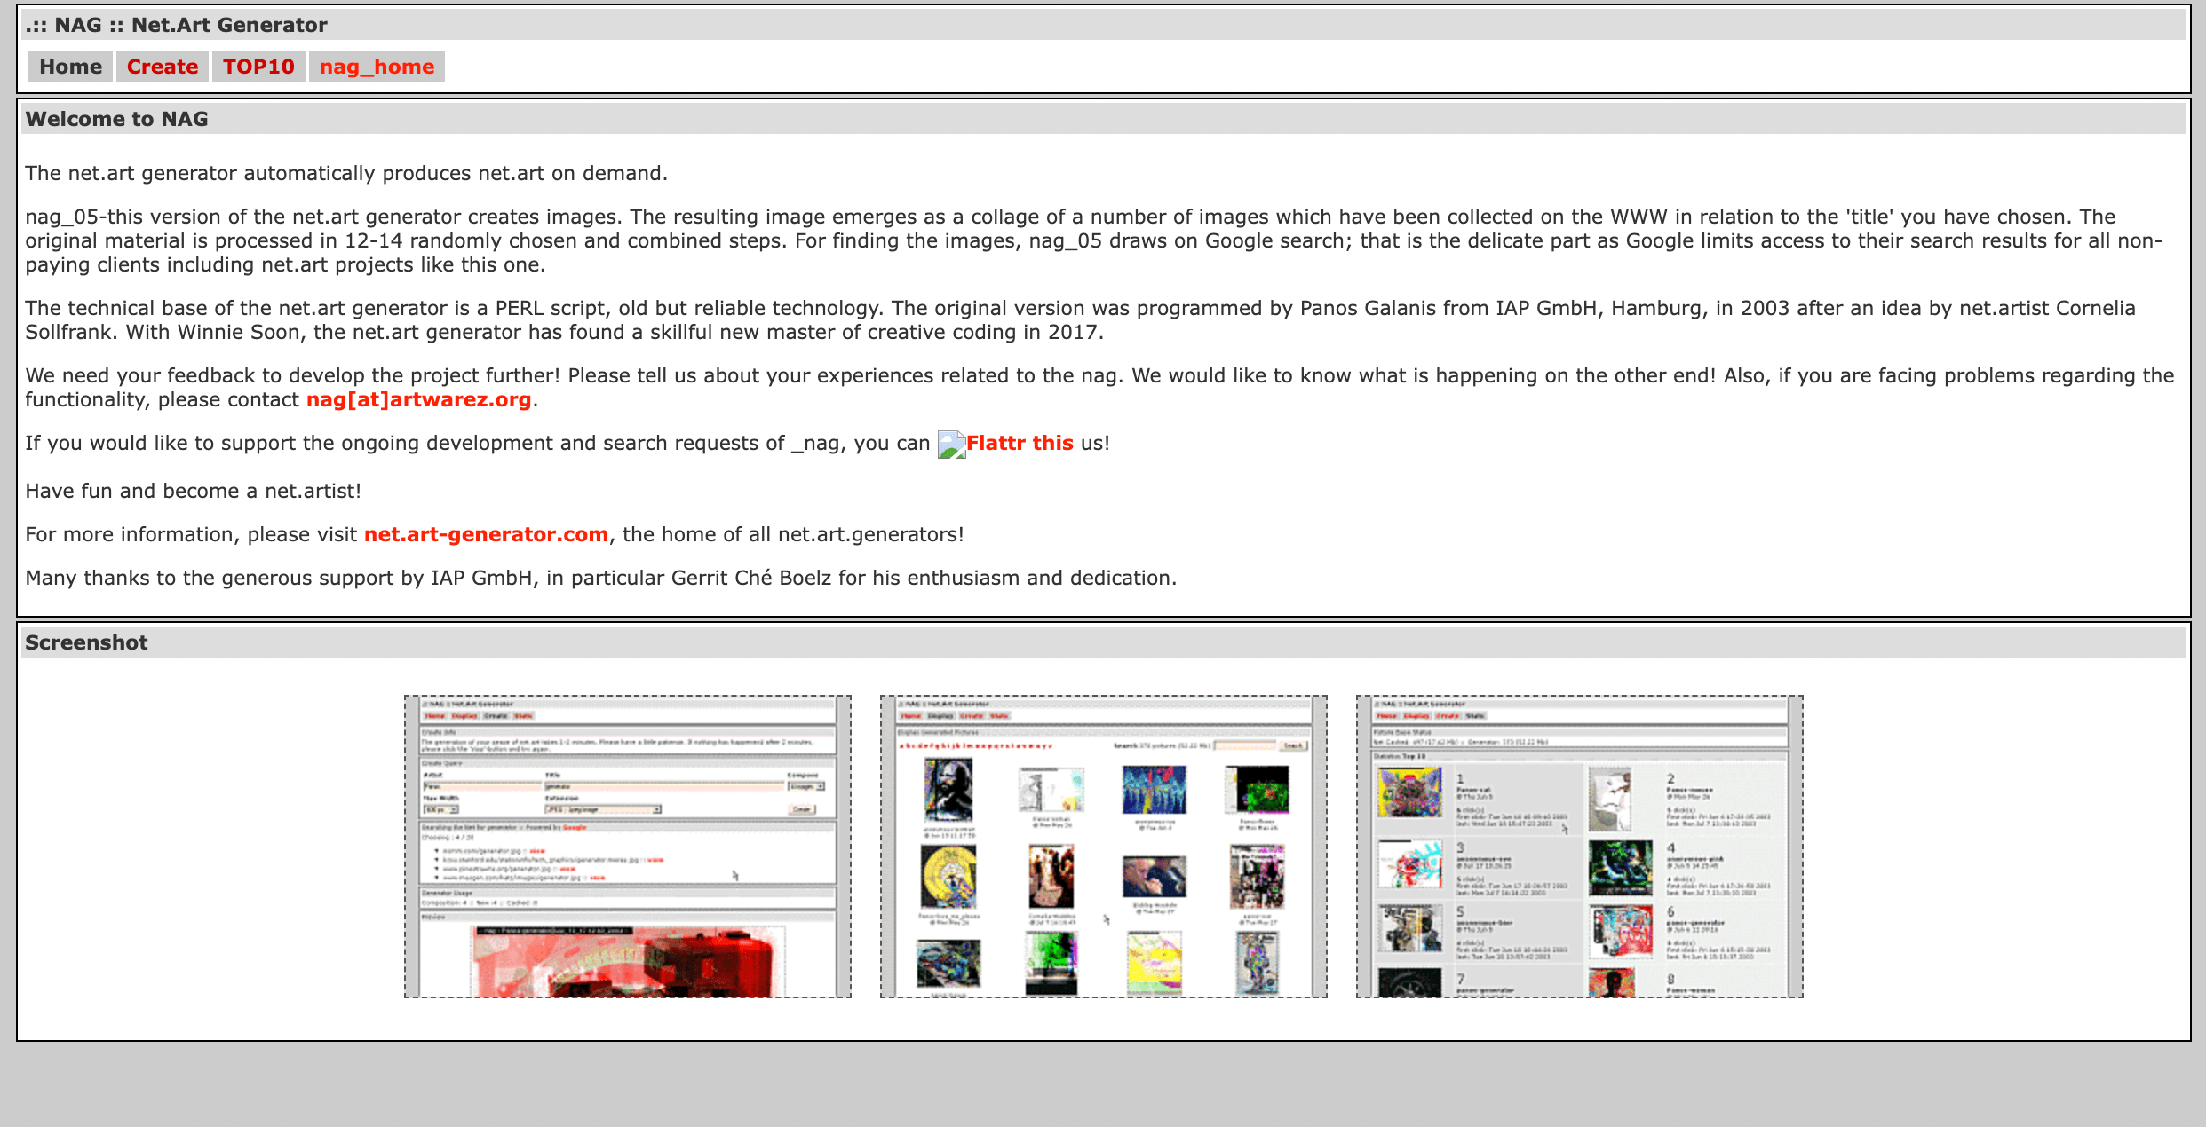Go to the Create page tab
The height and width of the screenshot is (1127, 2206).
click(162, 67)
